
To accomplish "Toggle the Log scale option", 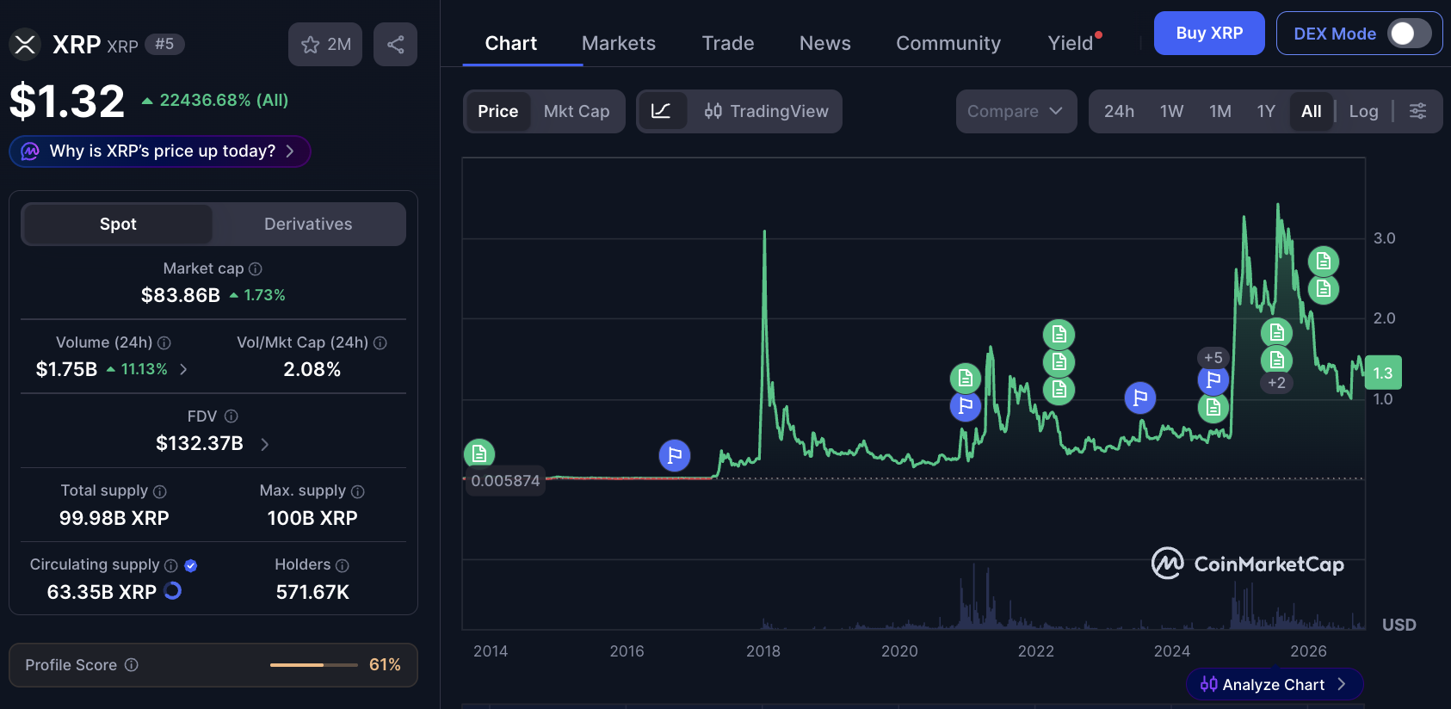I will 1364,111.
